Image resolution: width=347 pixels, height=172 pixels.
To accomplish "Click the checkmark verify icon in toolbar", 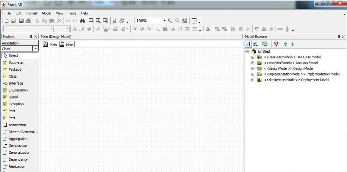I will tap(122, 21).
